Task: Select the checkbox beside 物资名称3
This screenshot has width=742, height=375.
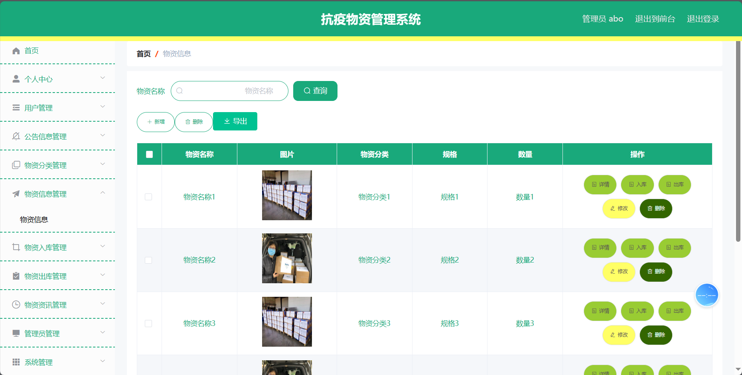Action: [x=149, y=324]
